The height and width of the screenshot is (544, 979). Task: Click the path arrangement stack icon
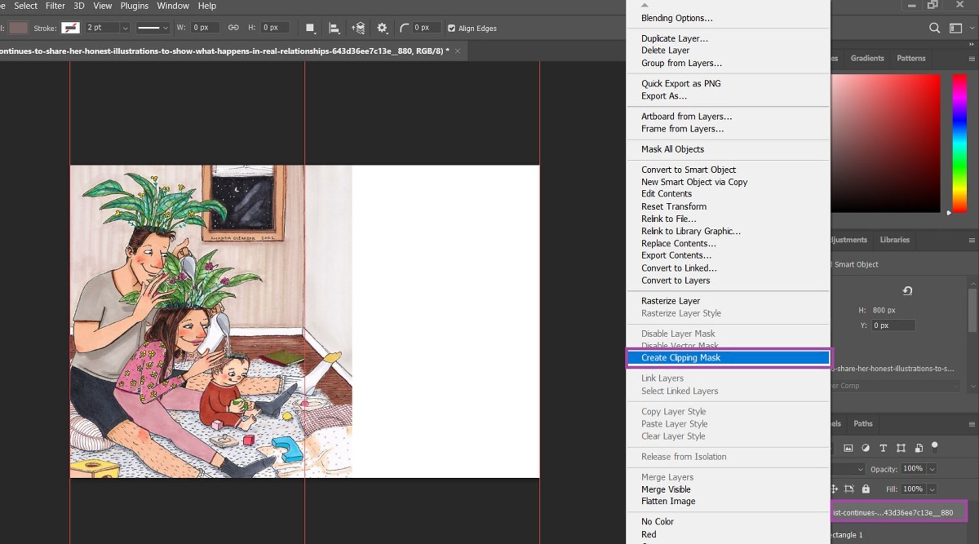[358, 28]
